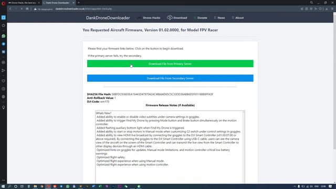Click the security warning triangle icon

coord(35,9)
